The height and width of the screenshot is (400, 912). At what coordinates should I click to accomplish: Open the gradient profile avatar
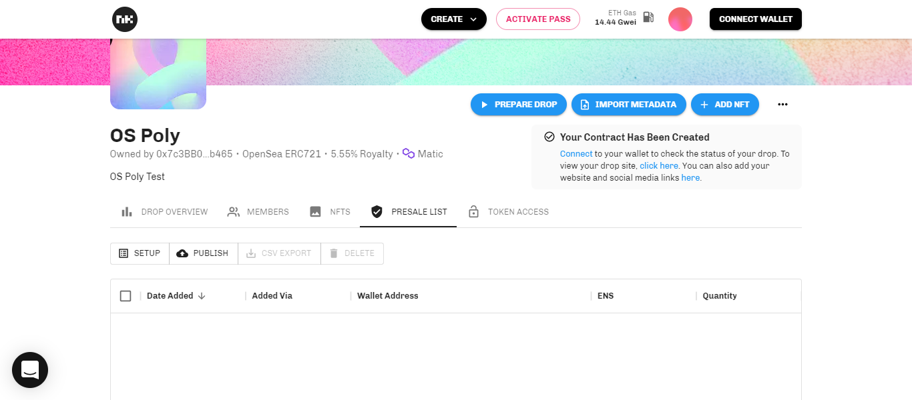pos(680,19)
